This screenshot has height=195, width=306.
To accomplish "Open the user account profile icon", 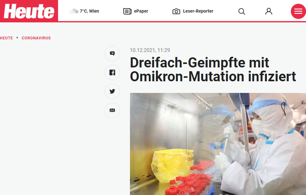I will [x=269, y=11].
